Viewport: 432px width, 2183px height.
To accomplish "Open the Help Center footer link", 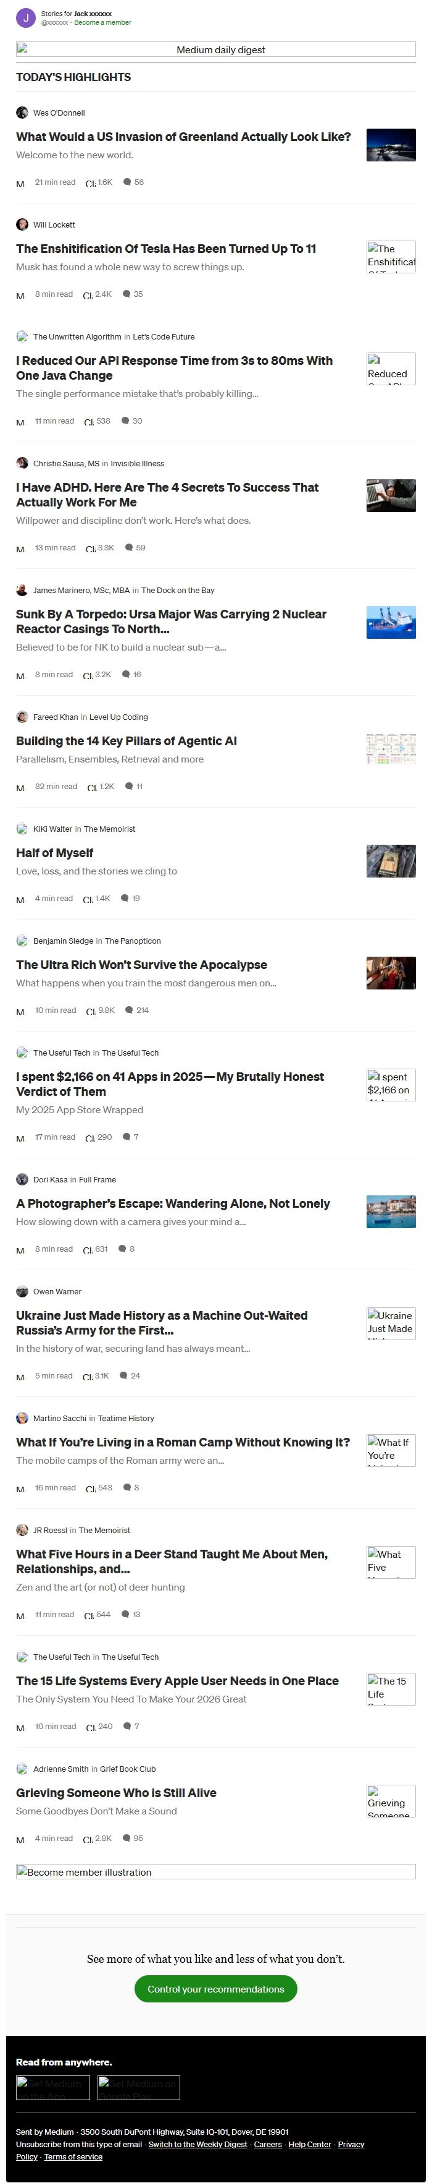I will coord(309,2144).
